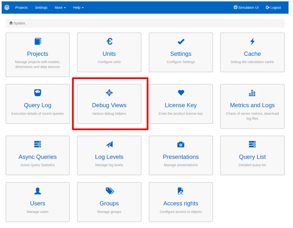The image size is (293, 228).
Task: Click the checkmark icon above Settings
Action: coord(181,42)
